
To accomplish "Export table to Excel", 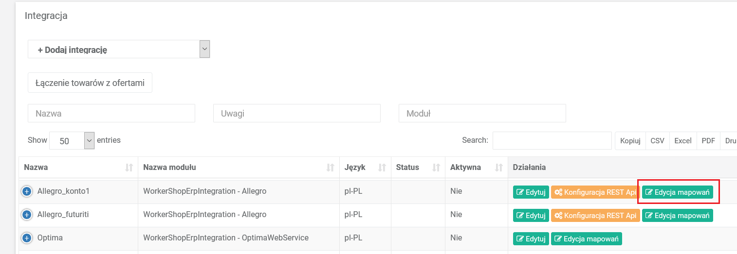I will tap(682, 141).
